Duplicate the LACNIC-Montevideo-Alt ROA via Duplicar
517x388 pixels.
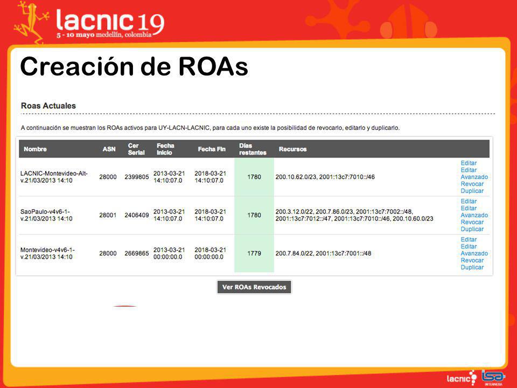click(x=472, y=191)
